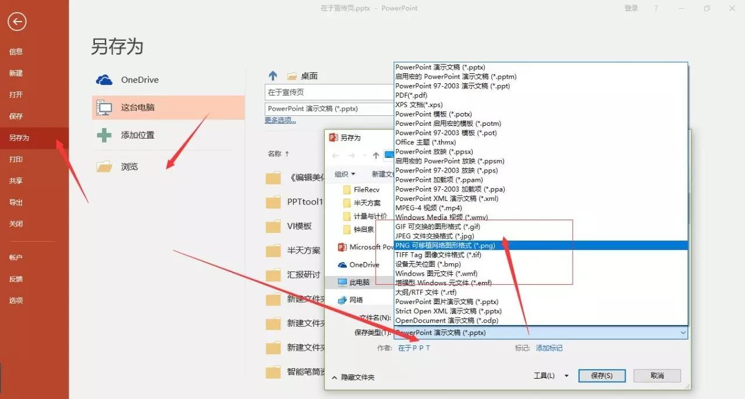Click the 添加位置 plus icon

point(104,135)
